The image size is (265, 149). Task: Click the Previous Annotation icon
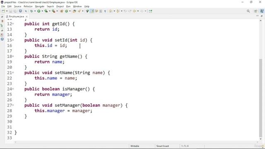coord(118,11)
